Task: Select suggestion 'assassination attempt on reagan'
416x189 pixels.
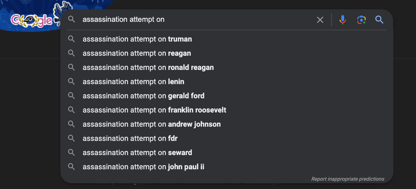Action: 227,53
